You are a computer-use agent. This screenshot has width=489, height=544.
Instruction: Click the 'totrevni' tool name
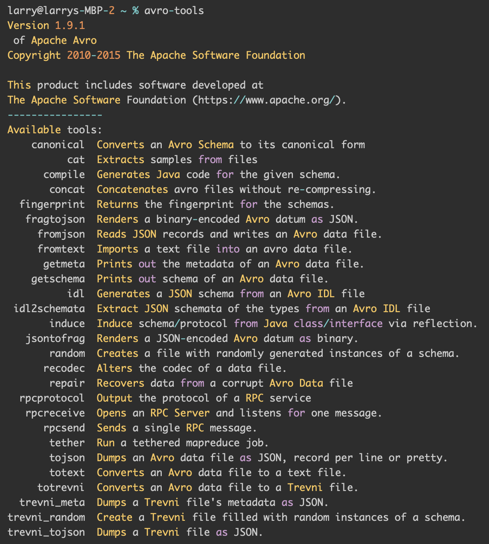click(61, 487)
